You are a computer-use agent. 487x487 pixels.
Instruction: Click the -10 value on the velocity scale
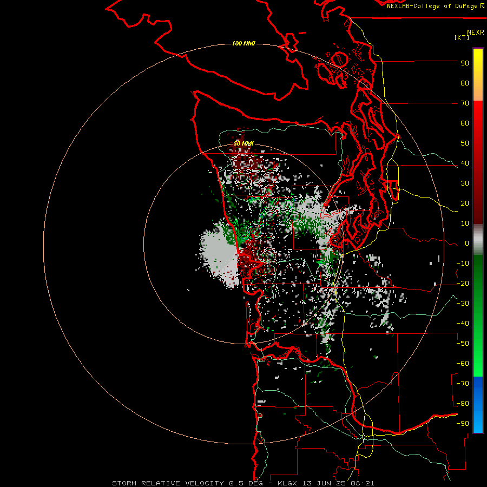tap(463, 264)
